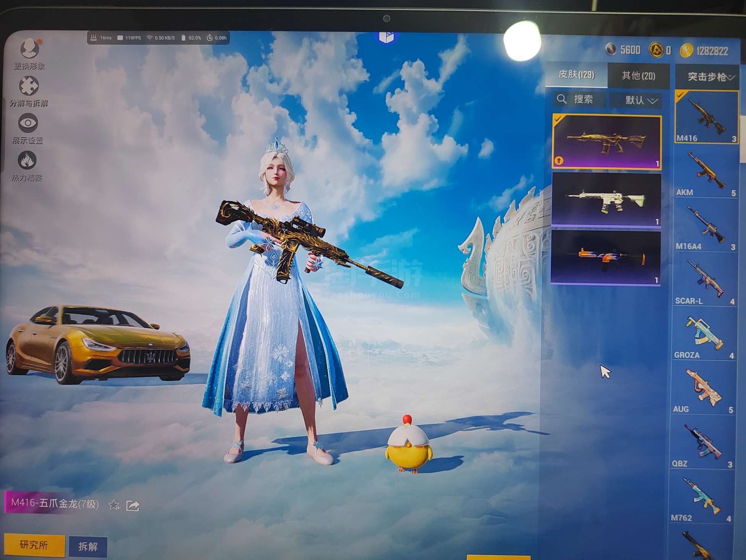This screenshot has height=560, width=746.
Task: Click the upgrade arrow badge on gold dragon skin
Action: click(x=559, y=161)
